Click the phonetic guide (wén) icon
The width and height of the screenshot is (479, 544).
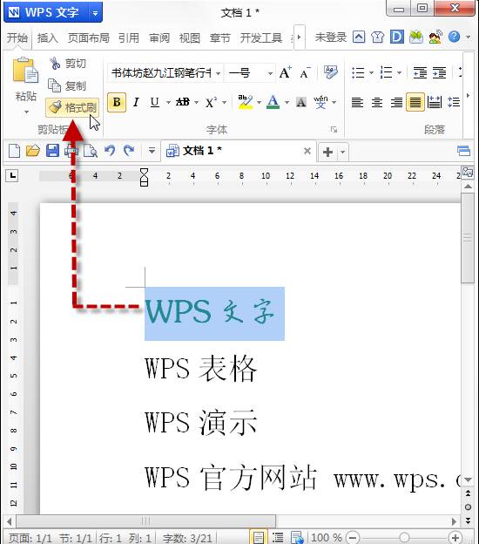(x=320, y=102)
